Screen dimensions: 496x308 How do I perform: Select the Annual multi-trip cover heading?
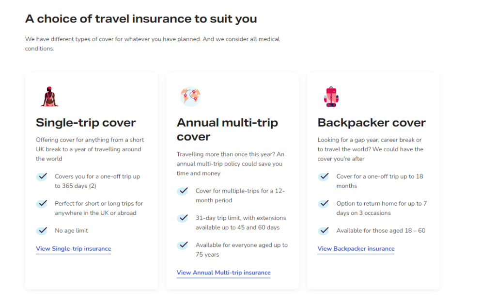click(x=227, y=130)
